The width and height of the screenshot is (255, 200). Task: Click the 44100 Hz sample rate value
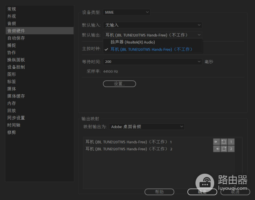click(x=110, y=71)
